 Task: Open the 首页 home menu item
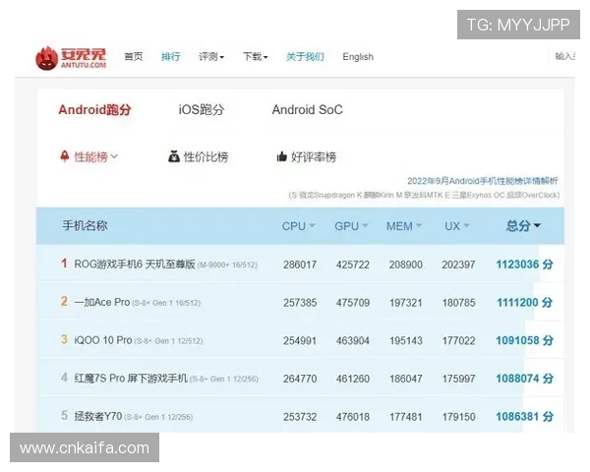(134, 57)
